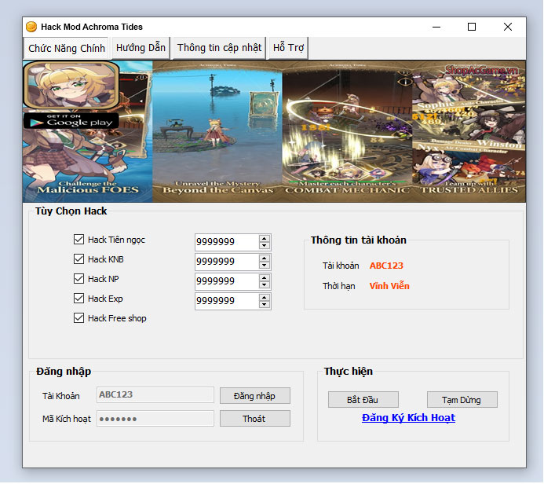Viewport: 544px width, 484px height.
Task: Click the Thoát button
Action: pos(255,419)
